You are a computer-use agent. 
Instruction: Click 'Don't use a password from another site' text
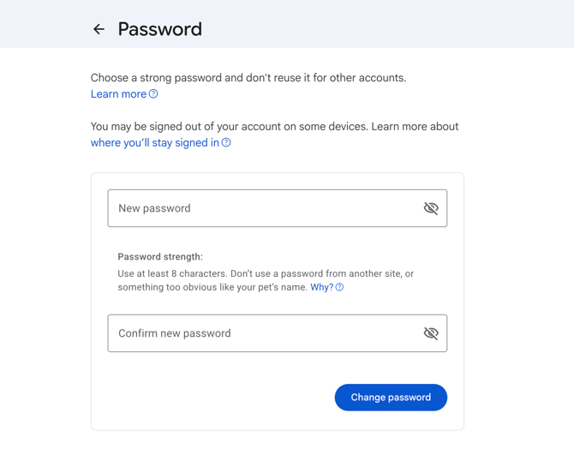(x=316, y=273)
